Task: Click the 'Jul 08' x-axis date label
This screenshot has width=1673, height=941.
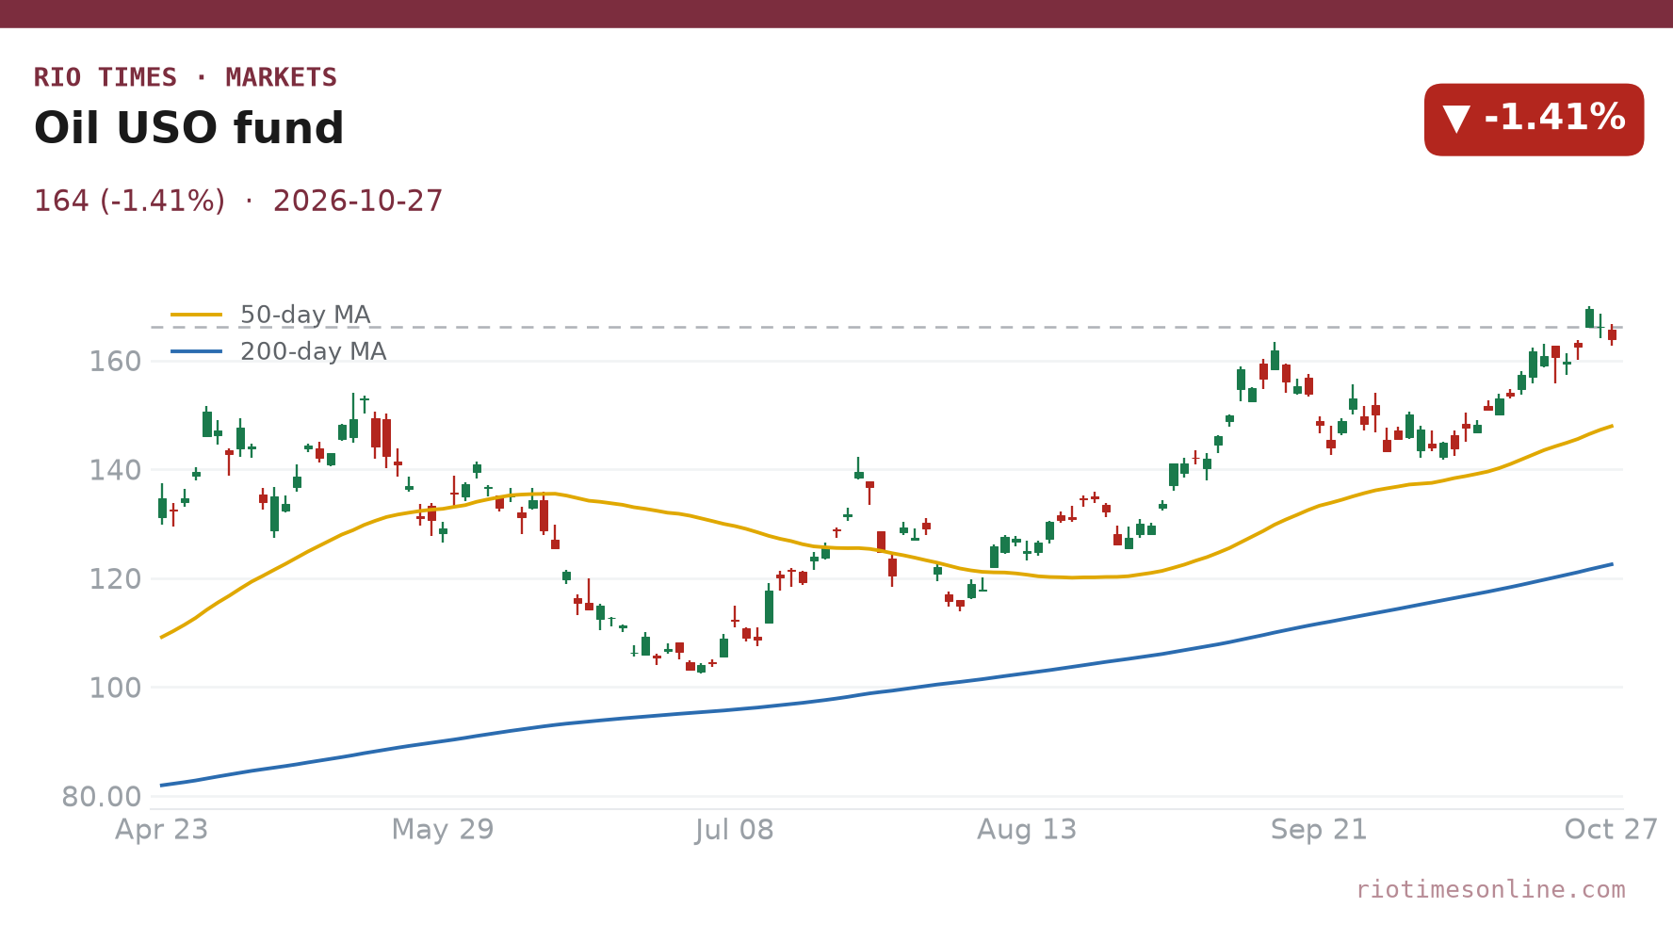Action: click(735, 830)
